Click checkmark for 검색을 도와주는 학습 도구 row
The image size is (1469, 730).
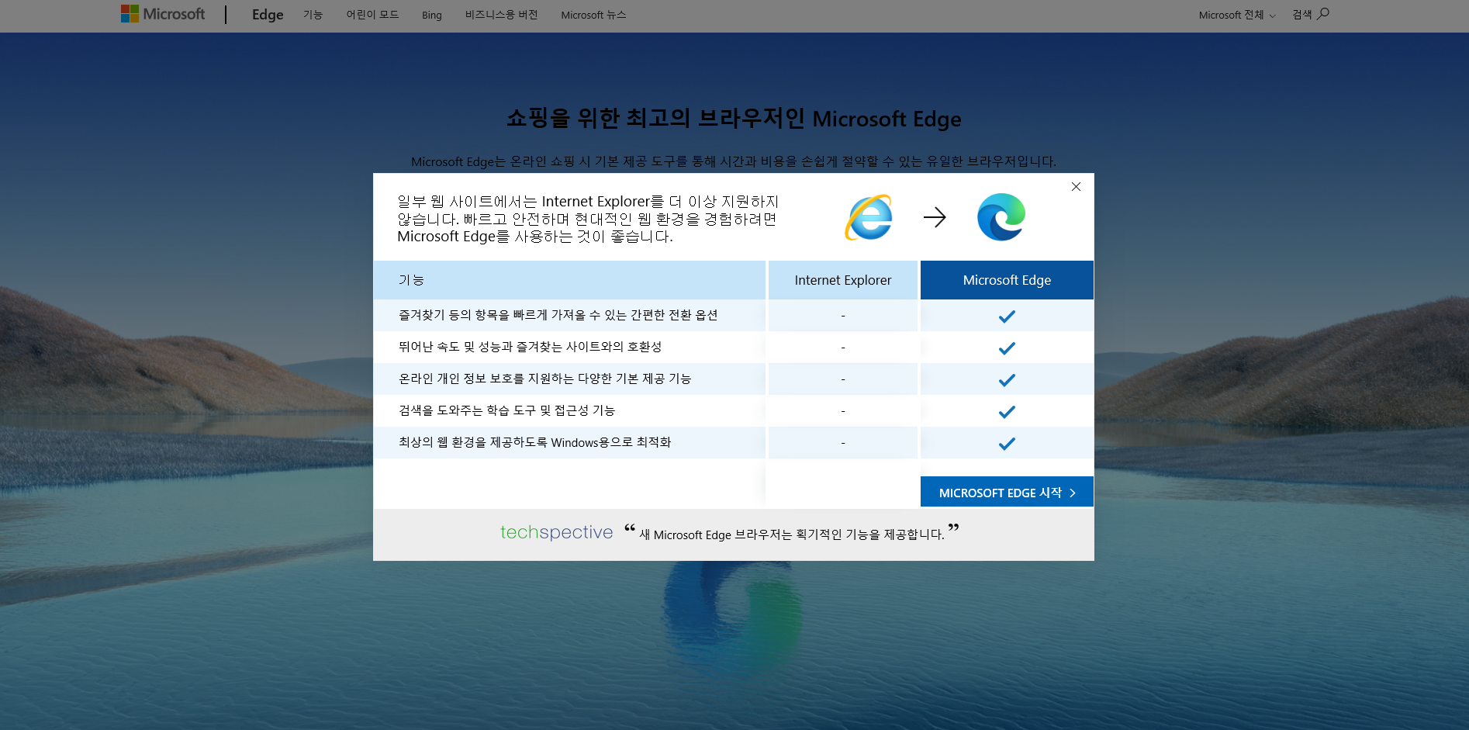tap(1007, 412)
